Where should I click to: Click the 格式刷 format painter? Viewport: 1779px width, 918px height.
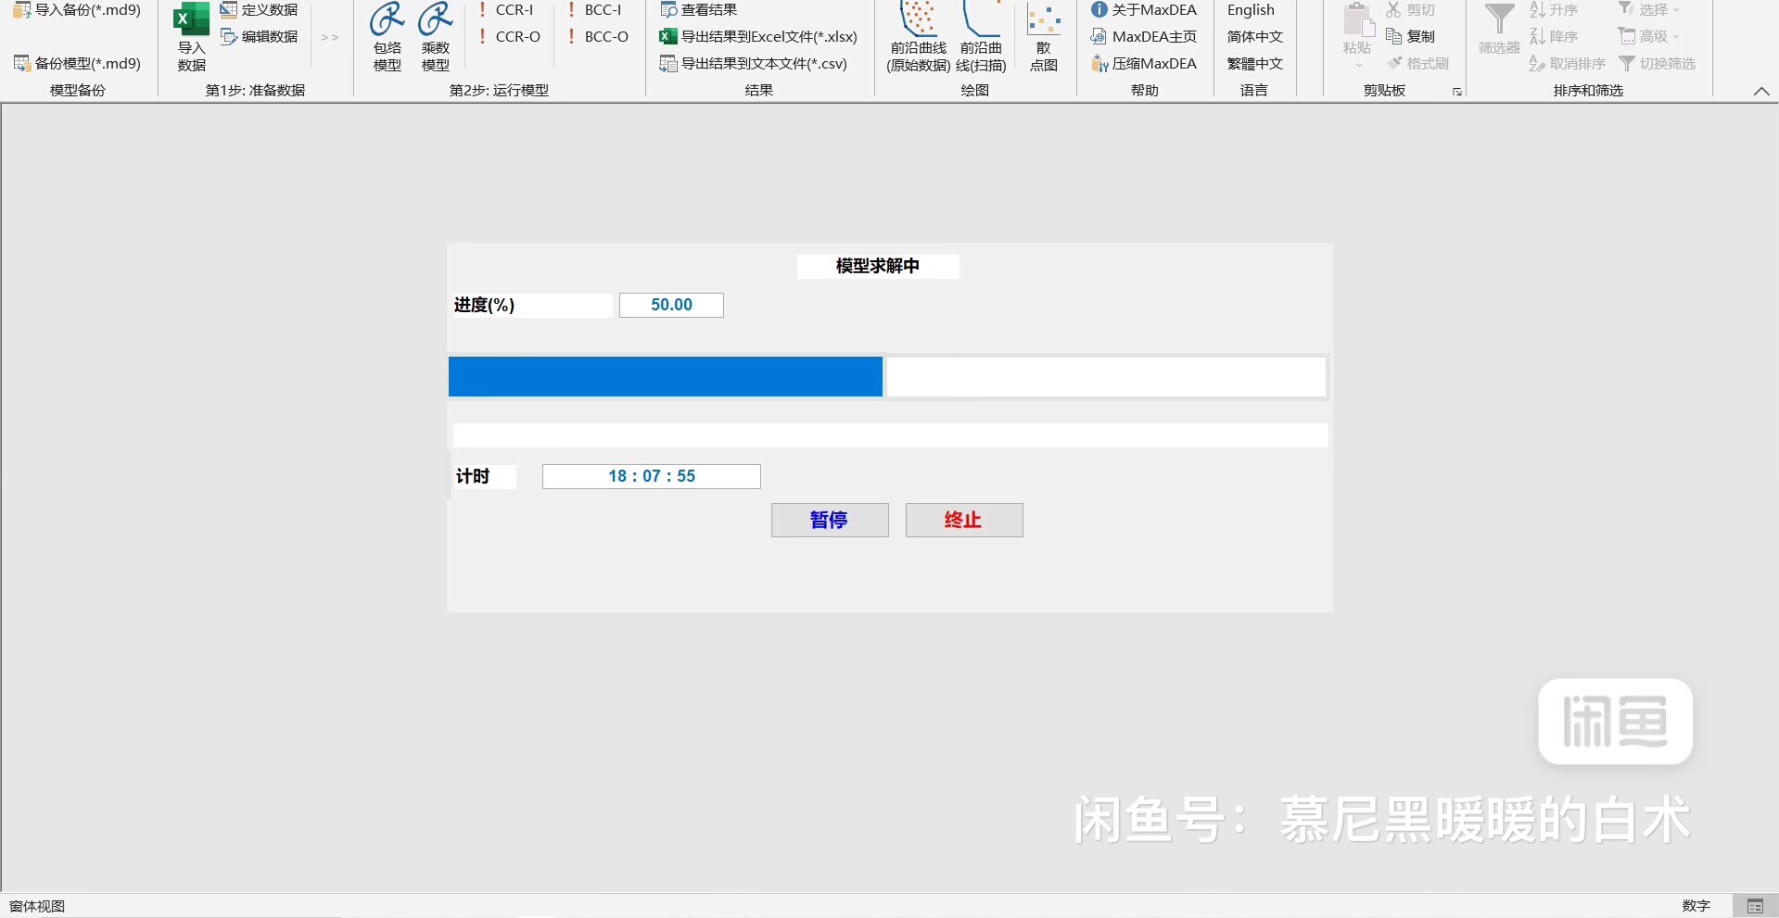click(x=1417, y=63)
